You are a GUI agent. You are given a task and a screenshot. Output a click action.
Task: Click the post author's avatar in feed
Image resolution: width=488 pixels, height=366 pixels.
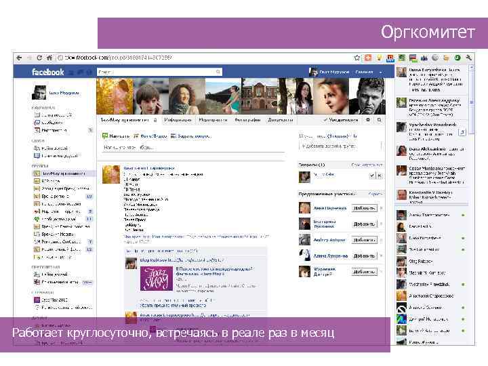click(111, 175)
